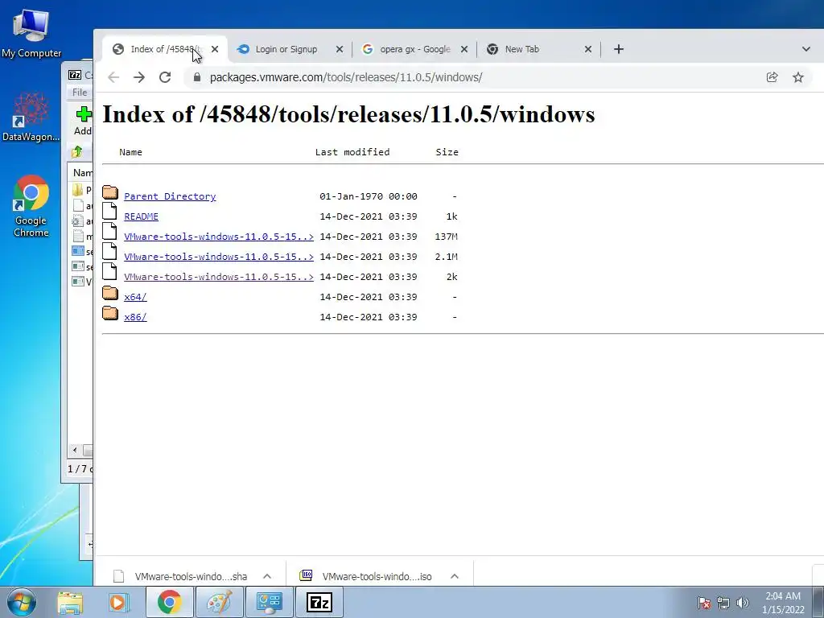Open the Parent Directory link
The width and height of the screenshot is (824, 618).
coord(170,196)
